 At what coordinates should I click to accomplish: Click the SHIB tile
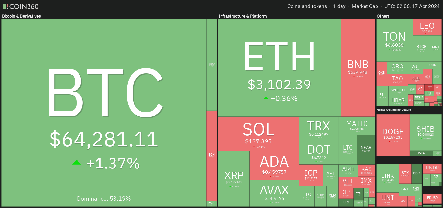tap(425, 132)
